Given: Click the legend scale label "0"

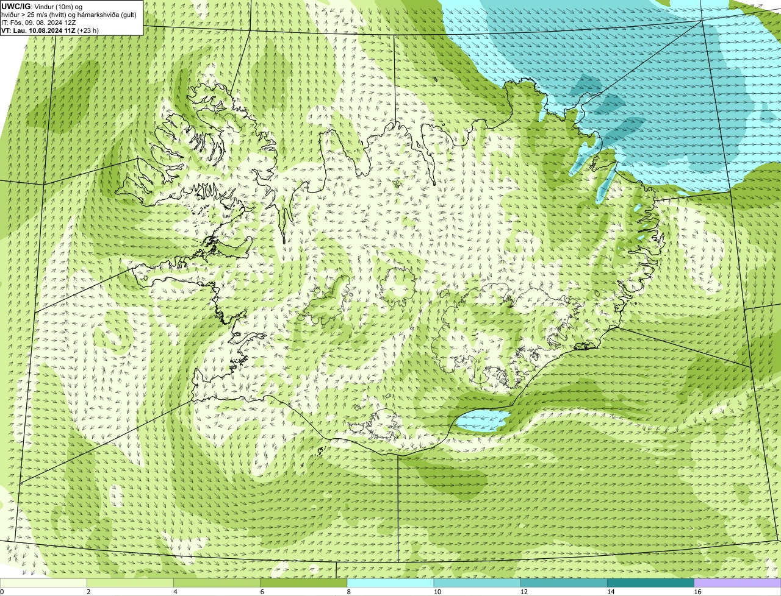Looking at the screenshot, I should tap(2, 592).
